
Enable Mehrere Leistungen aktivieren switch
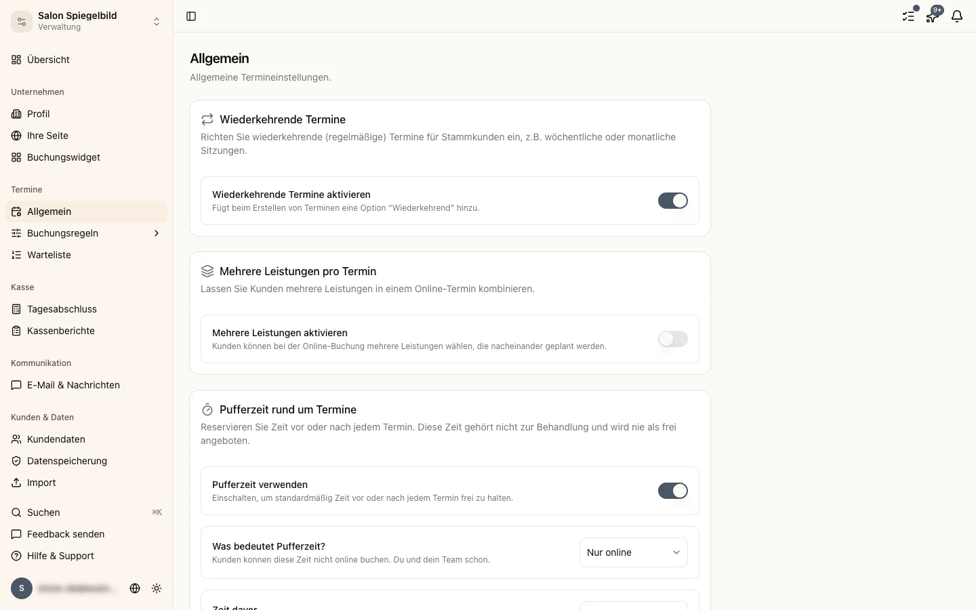pyautogui.click(x=673, y=339)
